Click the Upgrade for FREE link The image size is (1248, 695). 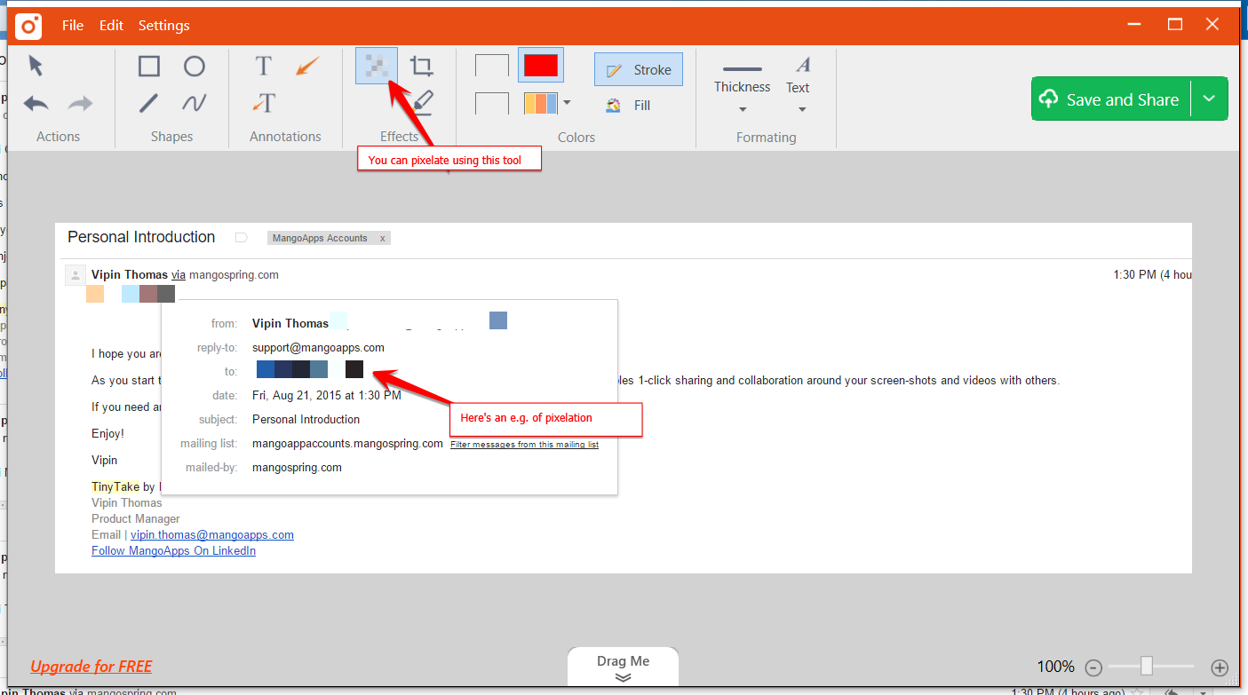pyautogui.click(x=91, y=667)
